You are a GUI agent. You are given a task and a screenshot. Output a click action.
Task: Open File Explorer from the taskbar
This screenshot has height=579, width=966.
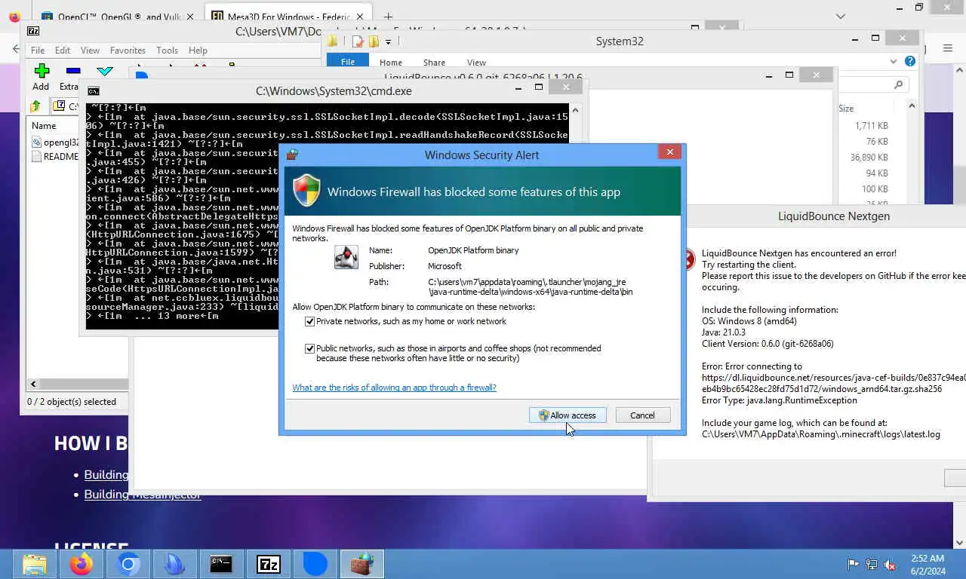coord(35,564)
